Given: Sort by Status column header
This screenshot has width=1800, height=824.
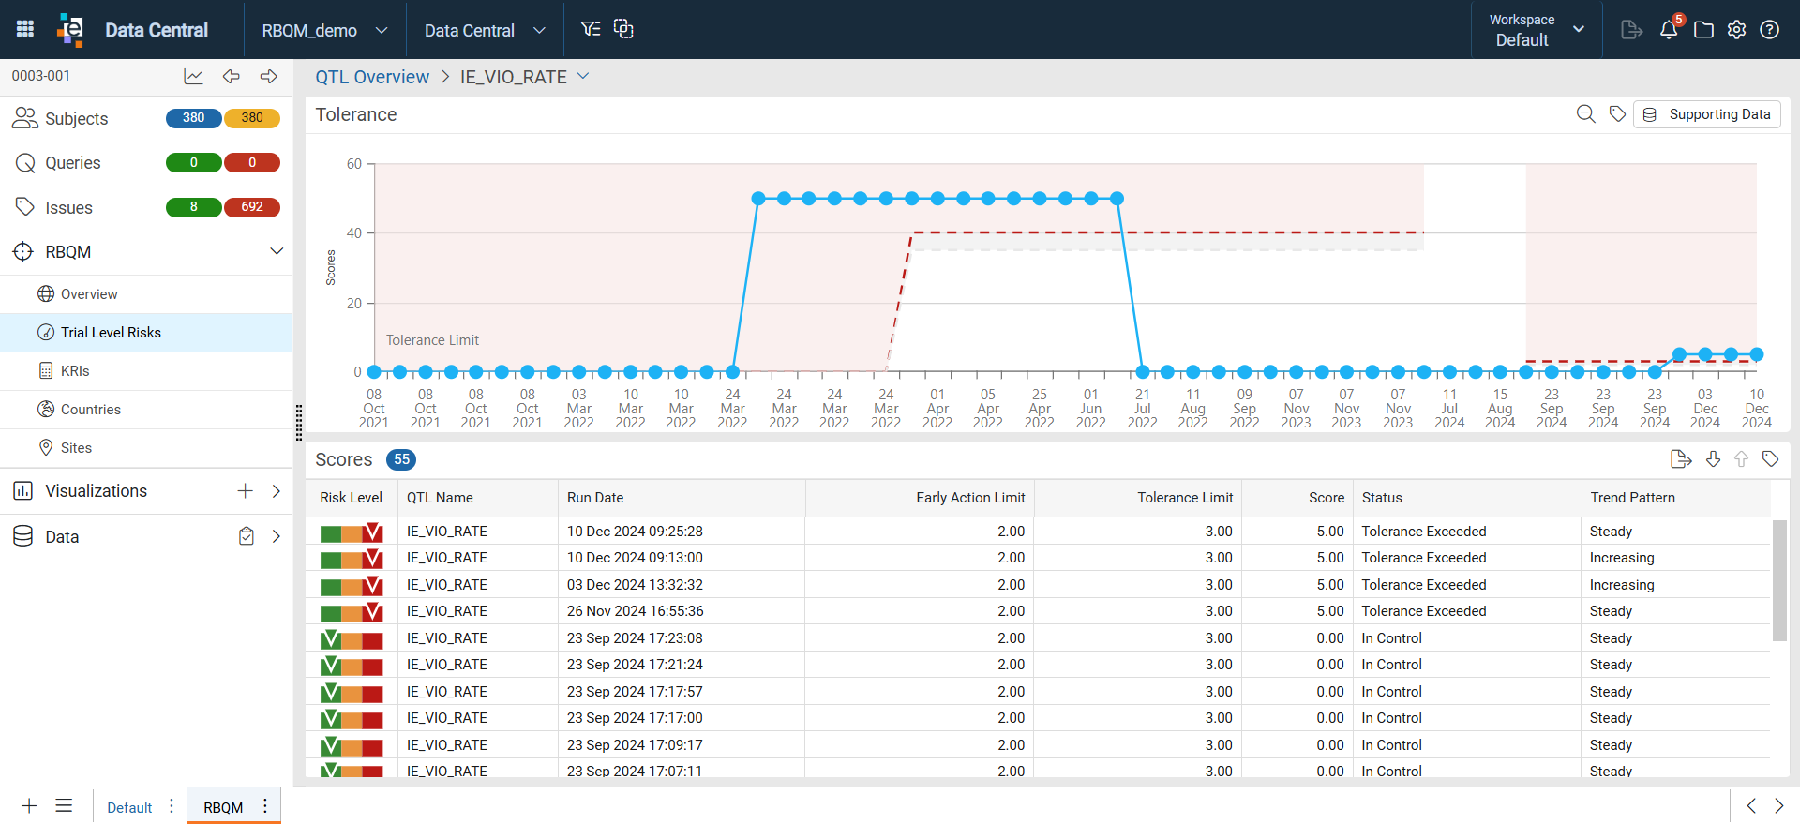Looking at the screenshot, I should click(x=1382, y=498).
